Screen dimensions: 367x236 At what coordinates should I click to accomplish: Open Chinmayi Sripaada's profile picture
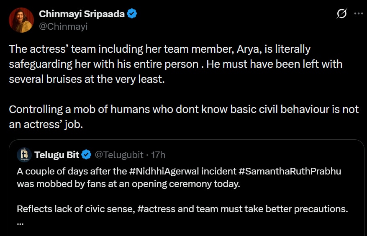(x=21, y=20)
